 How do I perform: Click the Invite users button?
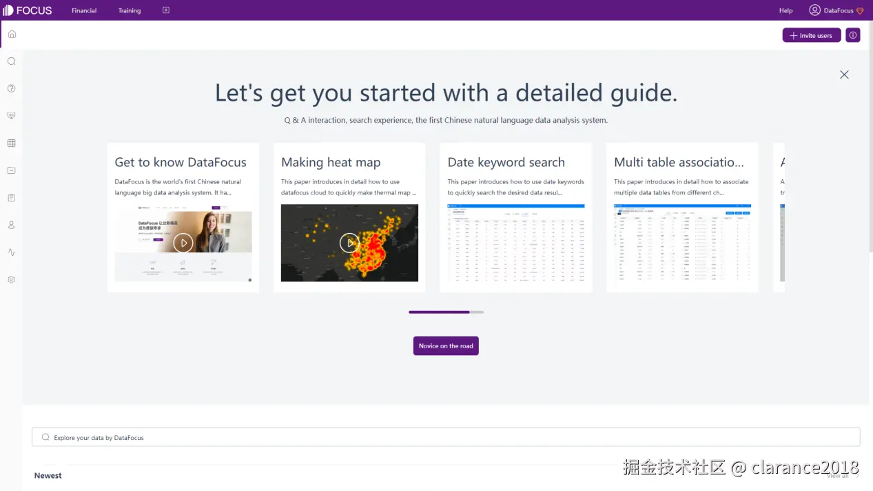[812, 35]
